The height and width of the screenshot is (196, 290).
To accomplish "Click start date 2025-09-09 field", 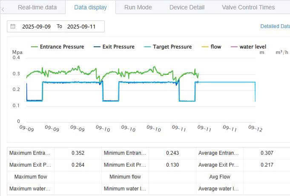I will point(37,26).
